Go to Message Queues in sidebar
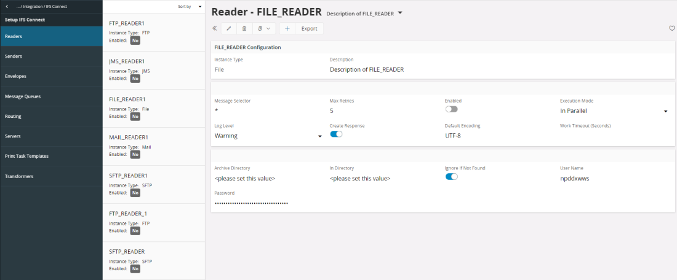The image size is (677, 280). click(x=51, y=96)
